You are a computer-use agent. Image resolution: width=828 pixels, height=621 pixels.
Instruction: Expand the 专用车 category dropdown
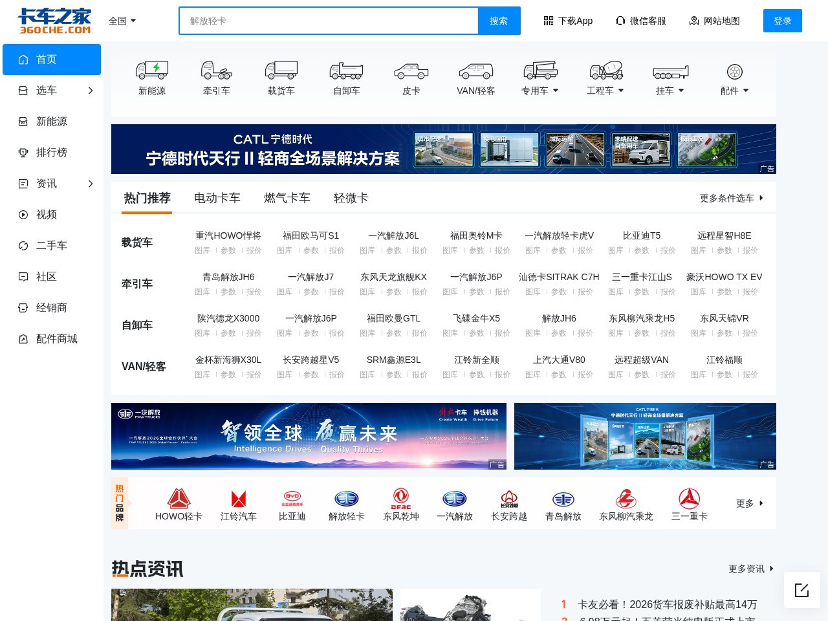(x=540, y=91)
